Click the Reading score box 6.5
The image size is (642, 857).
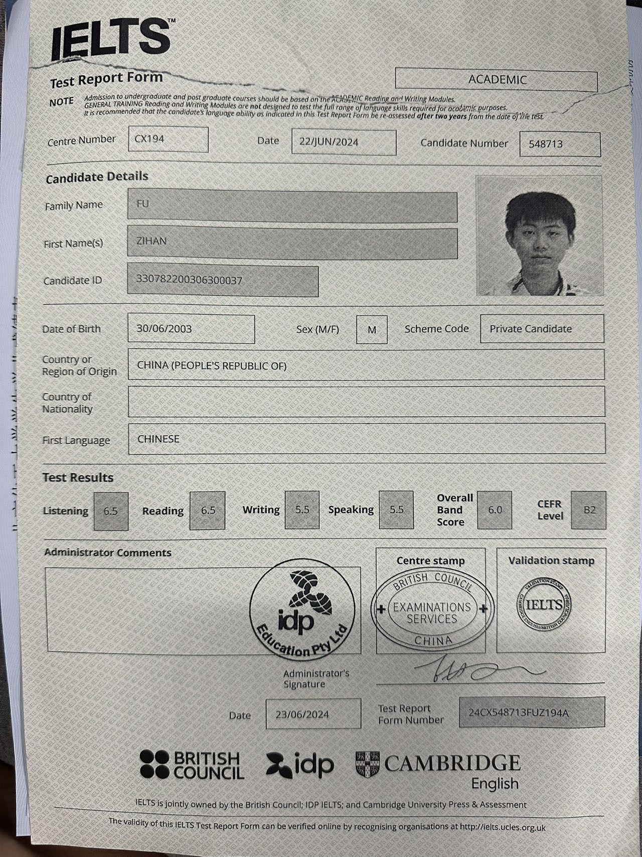click(208, 510)
